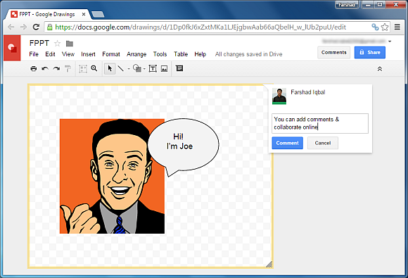
Task: Go back with browser back arrow
Action: point(11,27)
